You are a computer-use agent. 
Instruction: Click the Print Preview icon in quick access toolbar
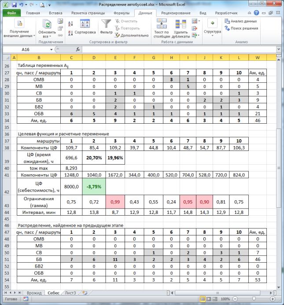tap(42, 5)
